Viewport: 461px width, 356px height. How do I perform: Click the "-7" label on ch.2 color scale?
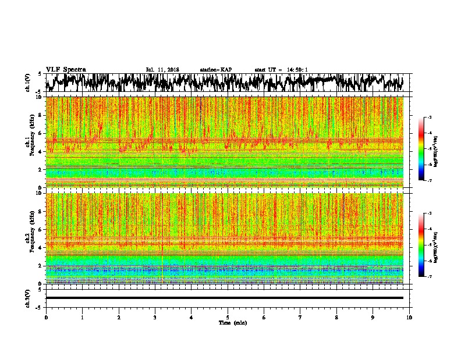pos(429,276)
